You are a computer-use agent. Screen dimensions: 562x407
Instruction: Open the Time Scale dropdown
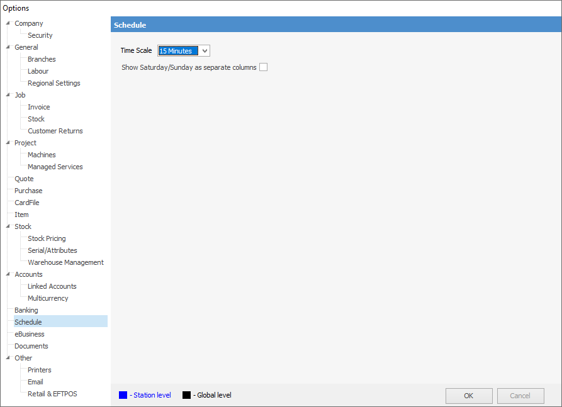pos(203,50)
